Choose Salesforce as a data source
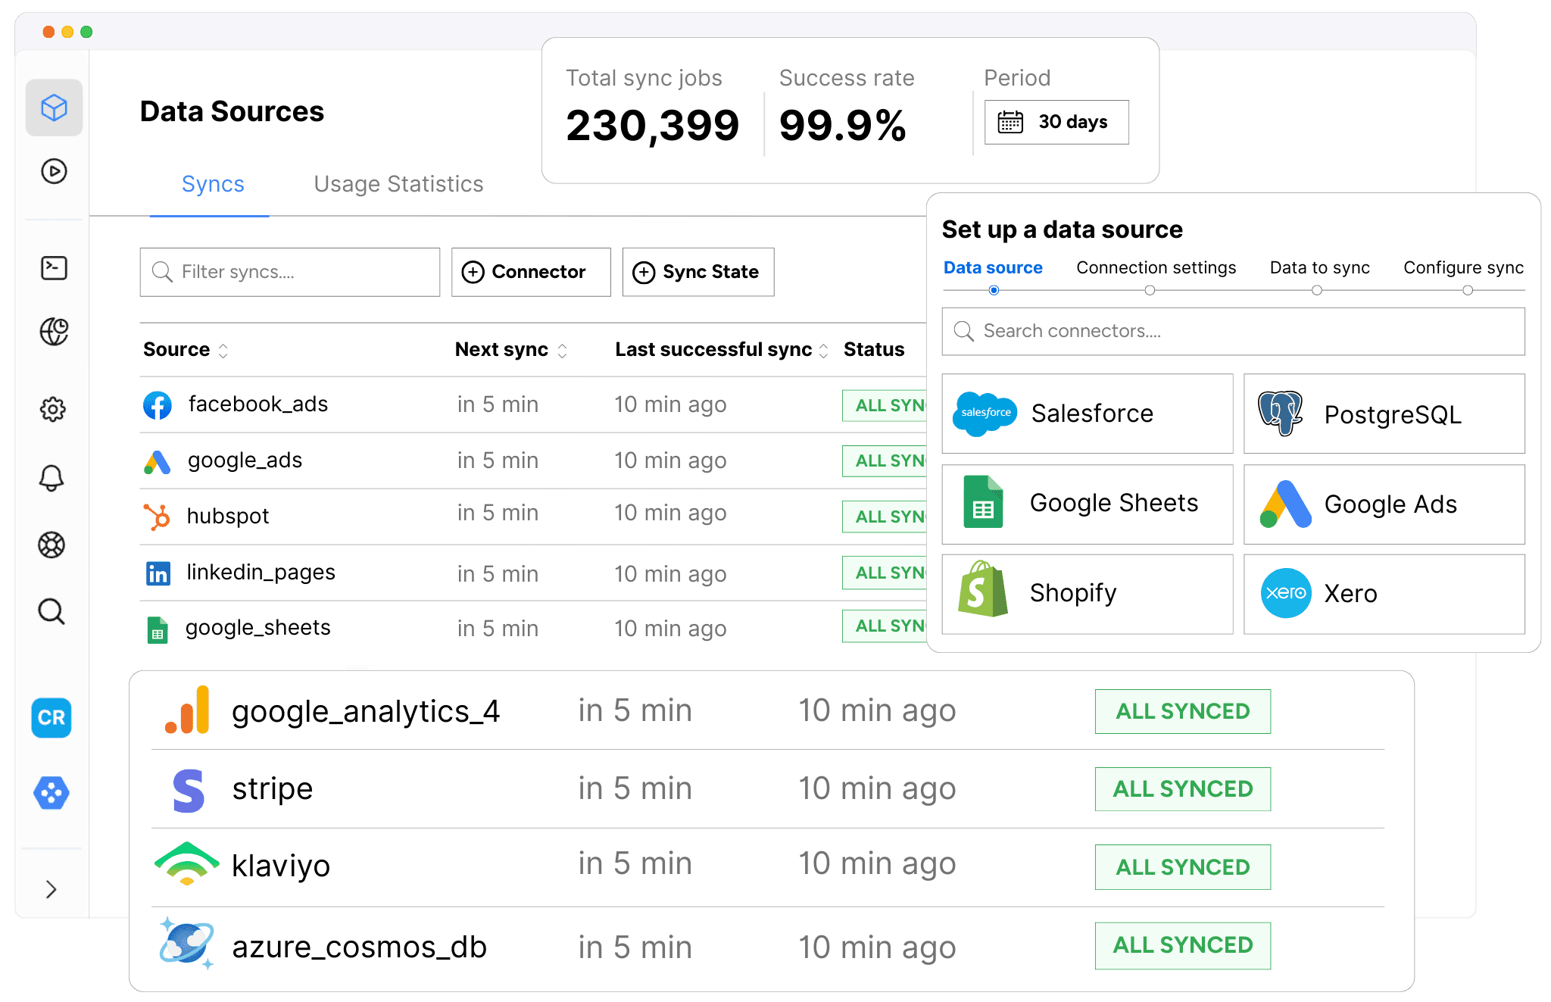This screenshot has height=1002, width=1551. [1087, 414]
